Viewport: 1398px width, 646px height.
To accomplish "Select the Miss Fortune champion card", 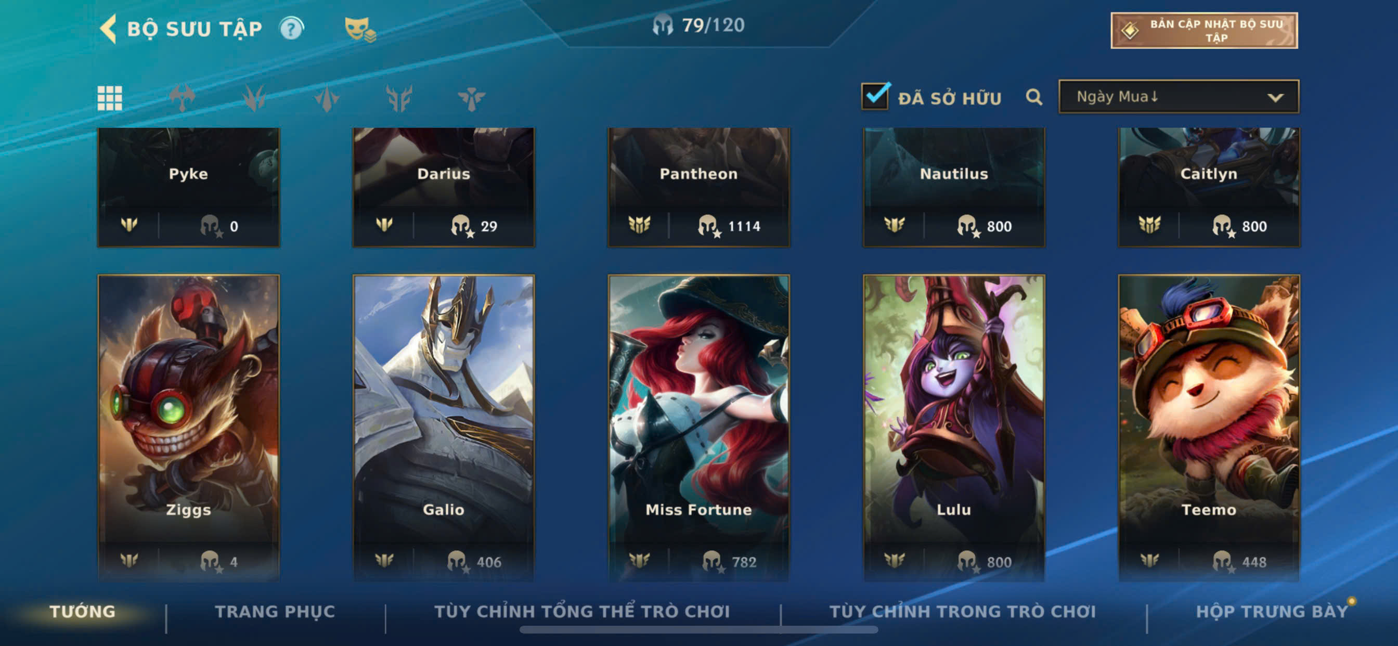I will click(x=698, y=428).
